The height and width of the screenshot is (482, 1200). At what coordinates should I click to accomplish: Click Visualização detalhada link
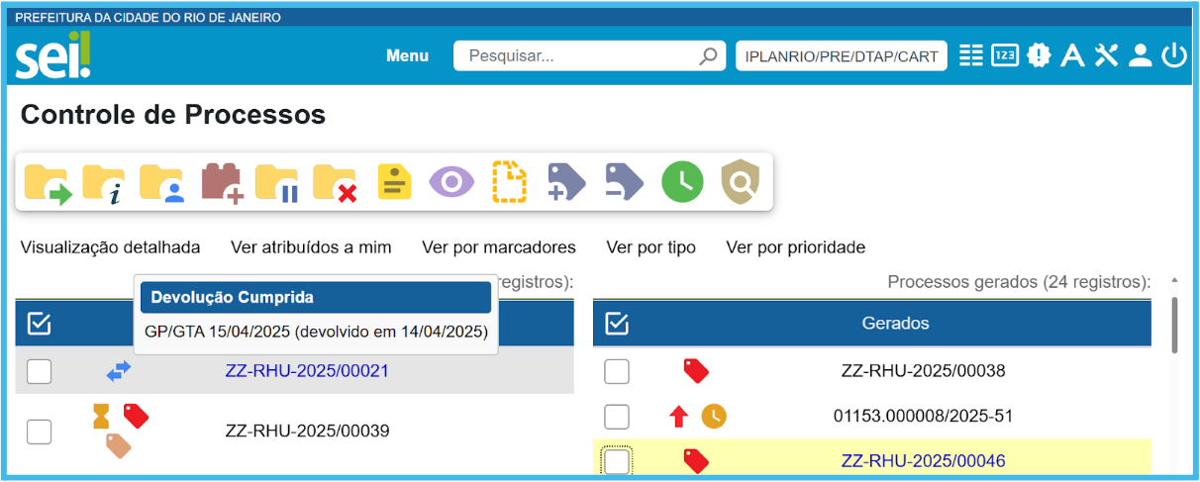pos(110,247)
